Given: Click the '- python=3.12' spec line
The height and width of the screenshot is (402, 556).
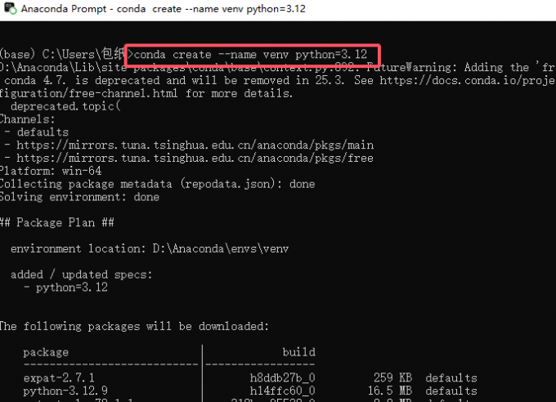Looking at the screenshot, I should (x=65, y=287).
